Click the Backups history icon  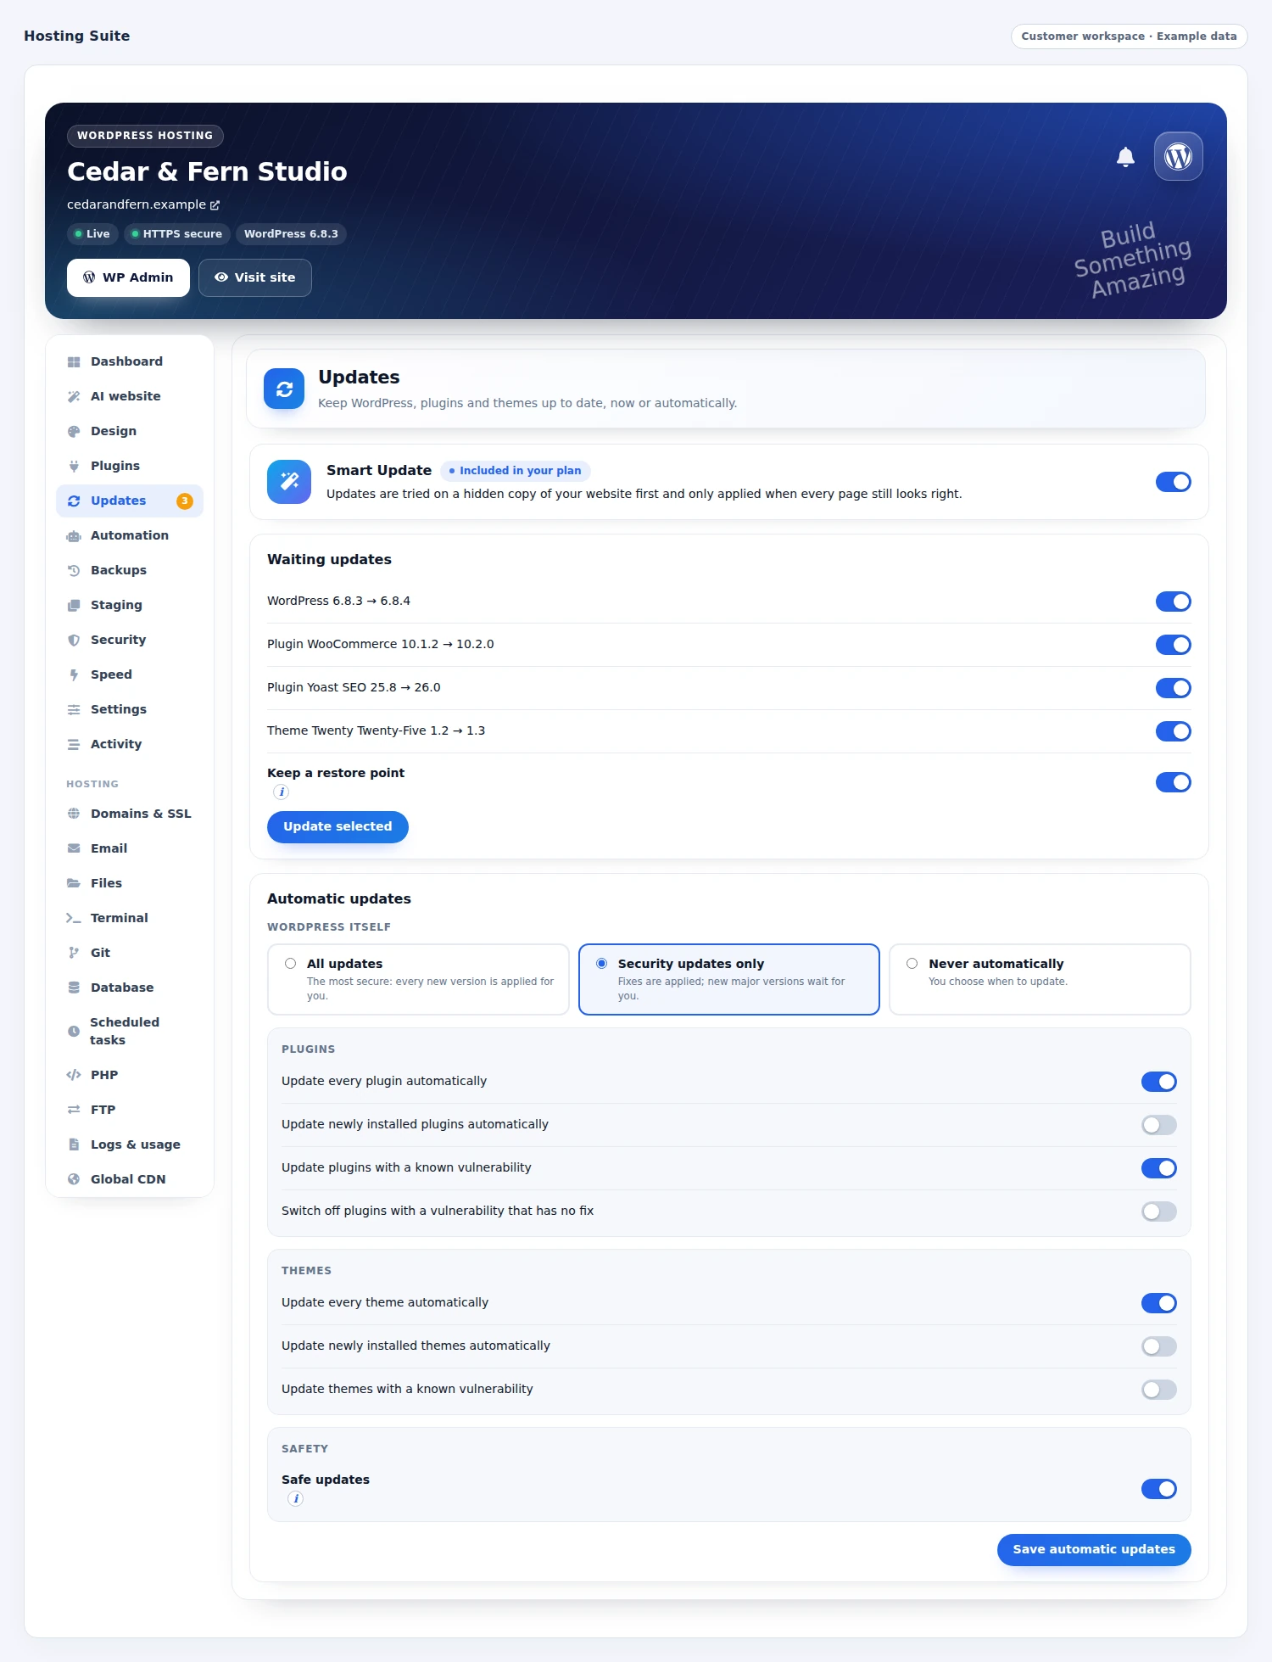pyautogui.click(x=74, y=570)
